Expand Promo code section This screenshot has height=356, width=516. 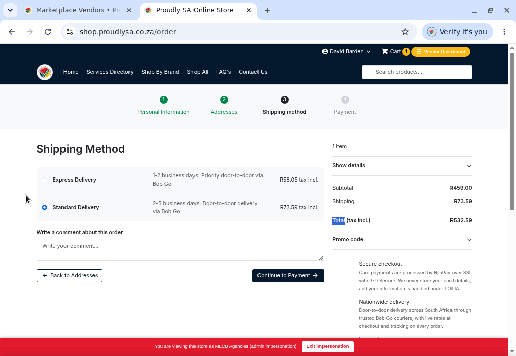click(x=402, y=240)
